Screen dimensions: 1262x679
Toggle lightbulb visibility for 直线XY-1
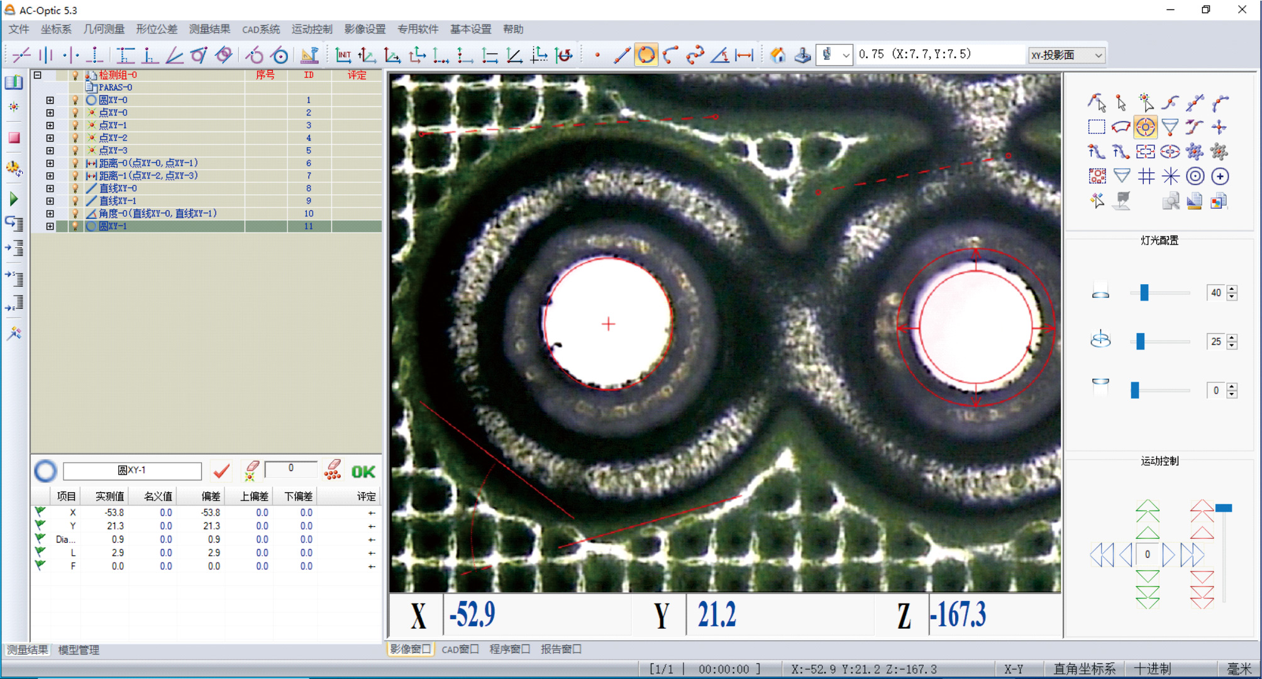75,201
